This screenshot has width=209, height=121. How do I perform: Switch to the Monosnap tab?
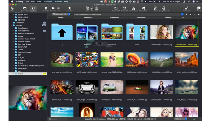pos(87,17)
